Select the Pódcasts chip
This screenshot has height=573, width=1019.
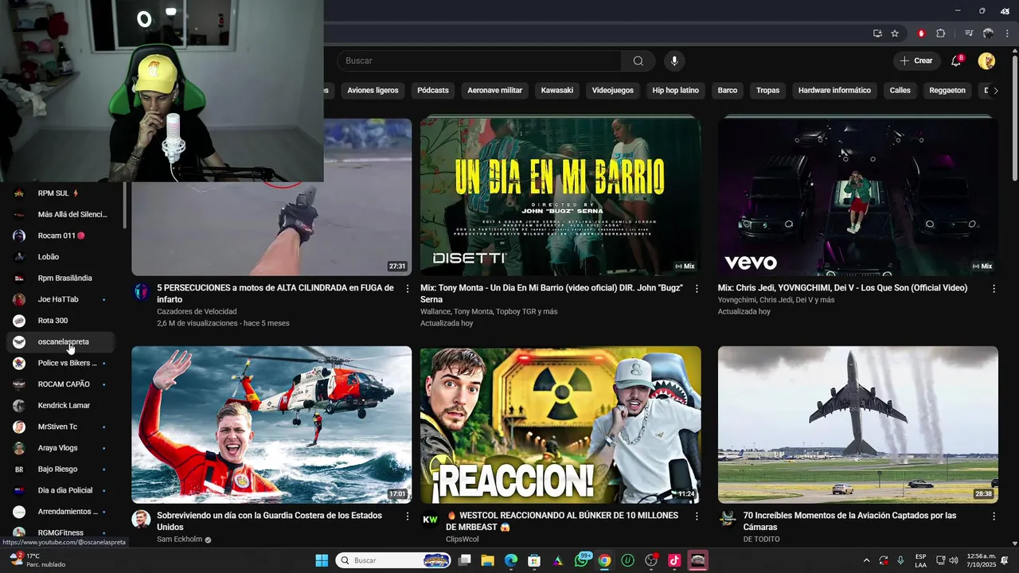(433, 91)
